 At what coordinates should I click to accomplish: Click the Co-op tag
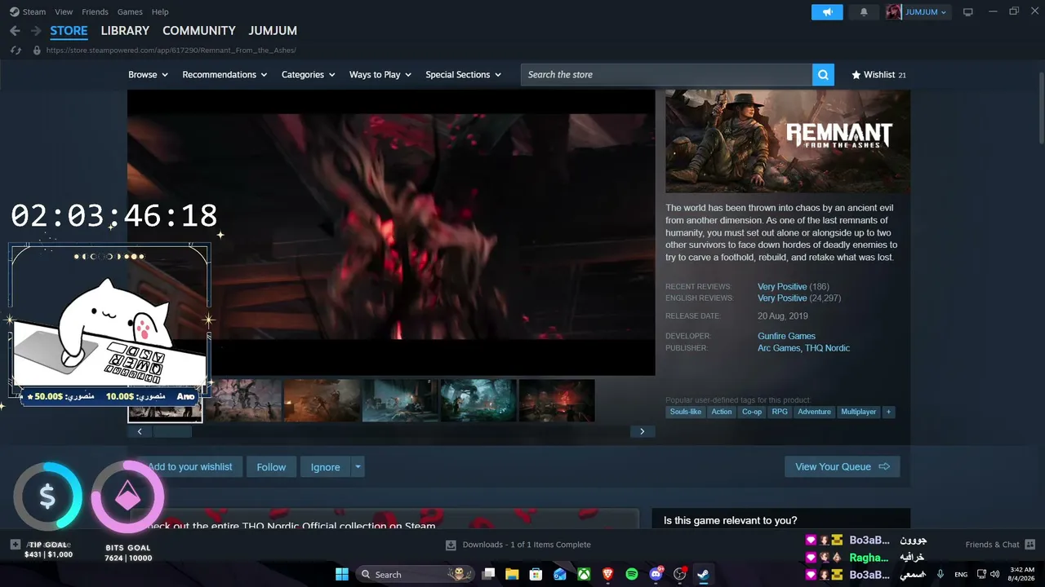752,412
